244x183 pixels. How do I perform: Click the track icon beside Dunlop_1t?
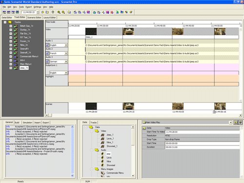coord(16,30)
